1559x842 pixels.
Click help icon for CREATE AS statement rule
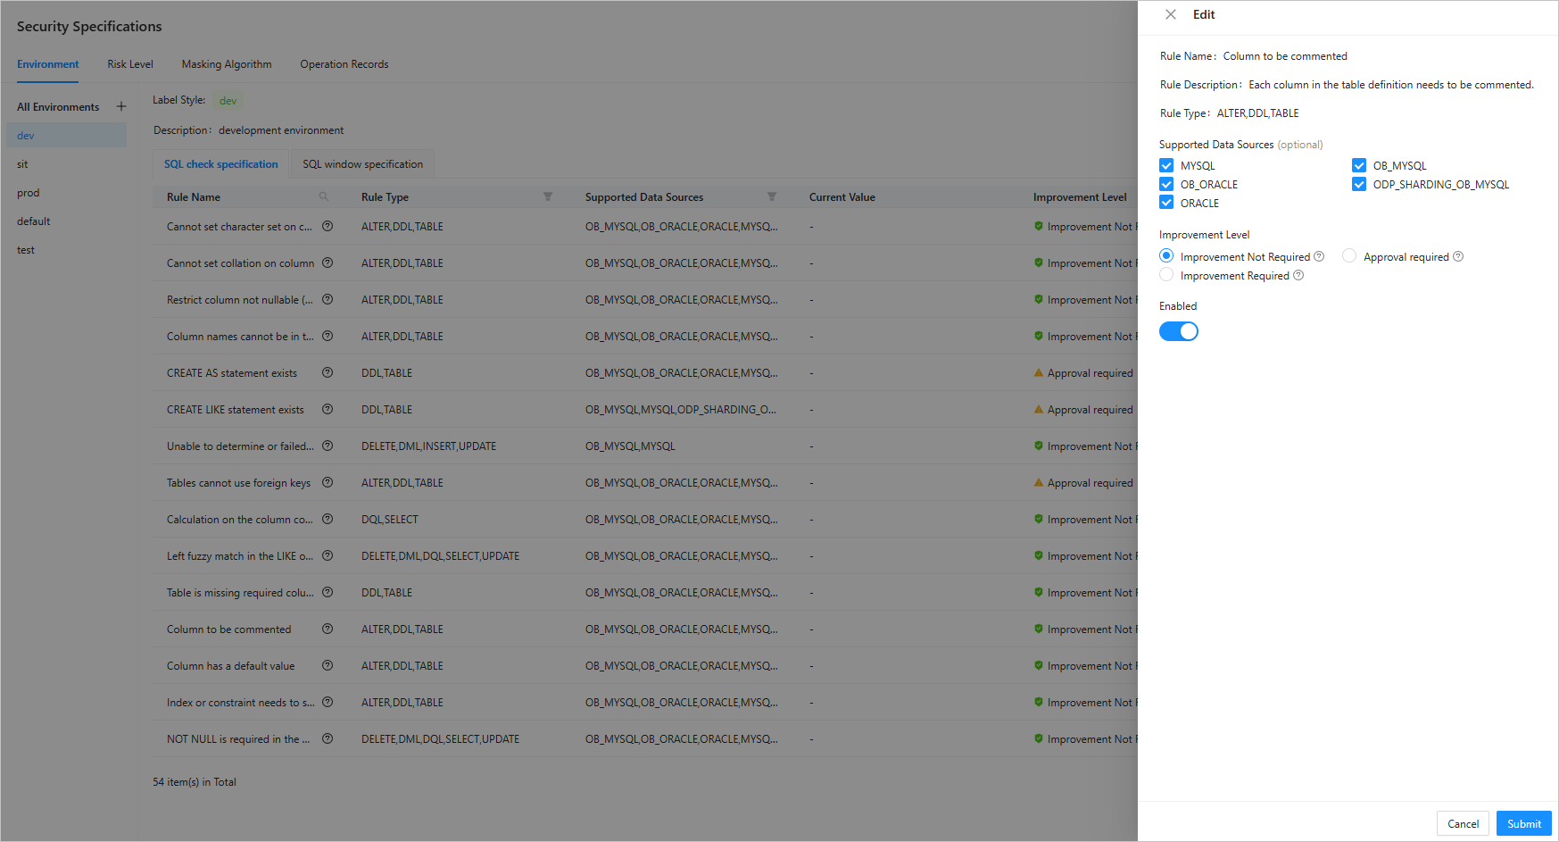tap(328, 372)
